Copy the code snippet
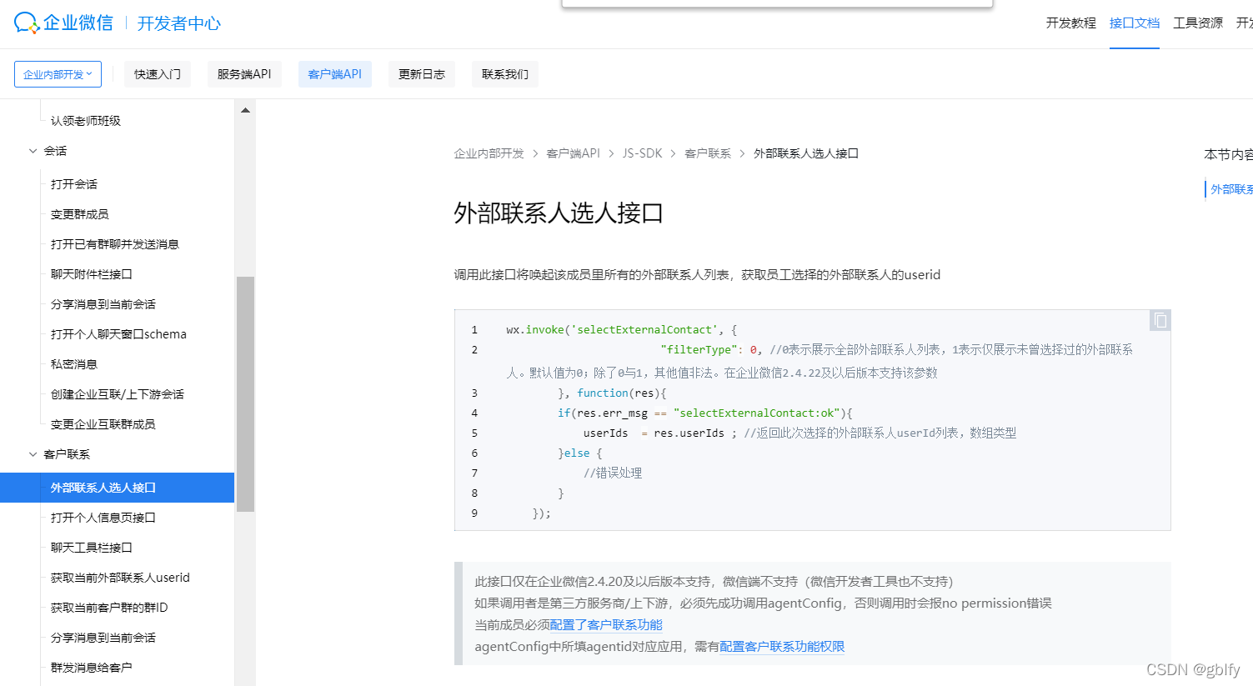1253x686 pixels. point(1159,319)
